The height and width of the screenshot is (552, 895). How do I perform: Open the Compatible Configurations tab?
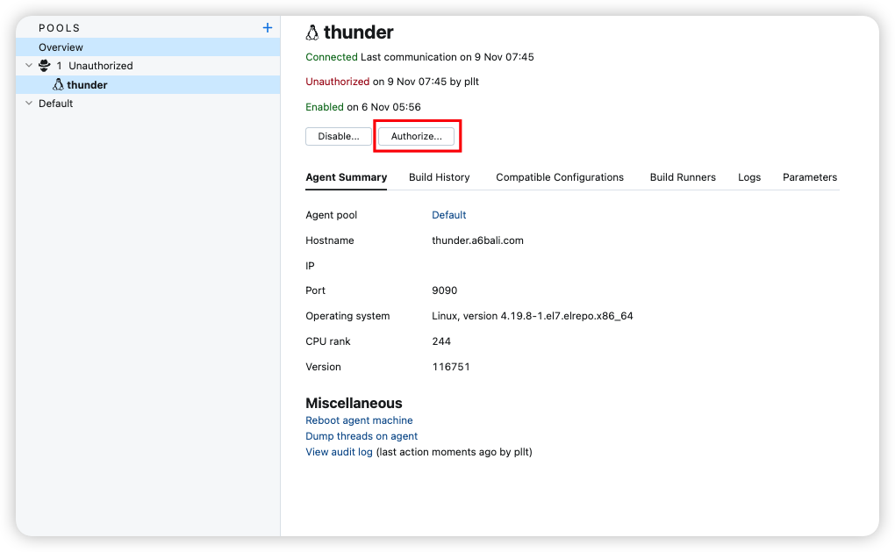(x=560, y=177)
